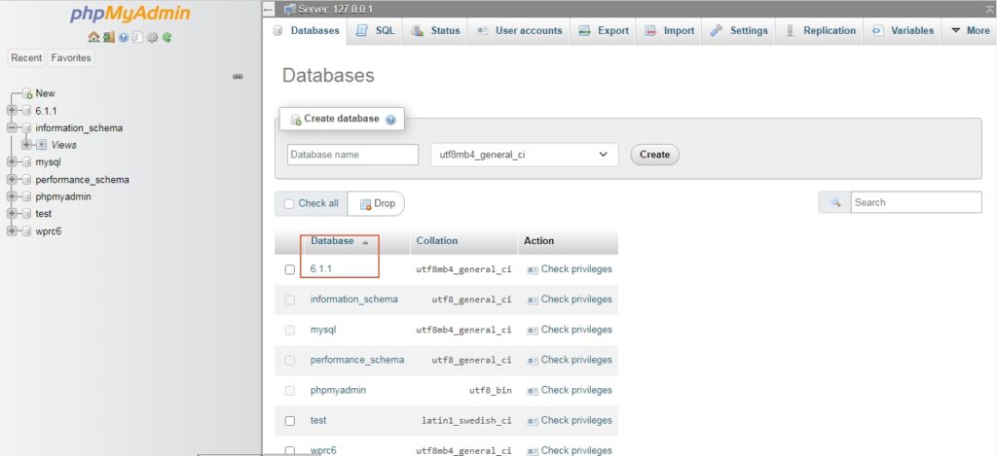
Task: Open phpMyAdmin documentation via the blue question-mark icon
Action: point(124,38)
